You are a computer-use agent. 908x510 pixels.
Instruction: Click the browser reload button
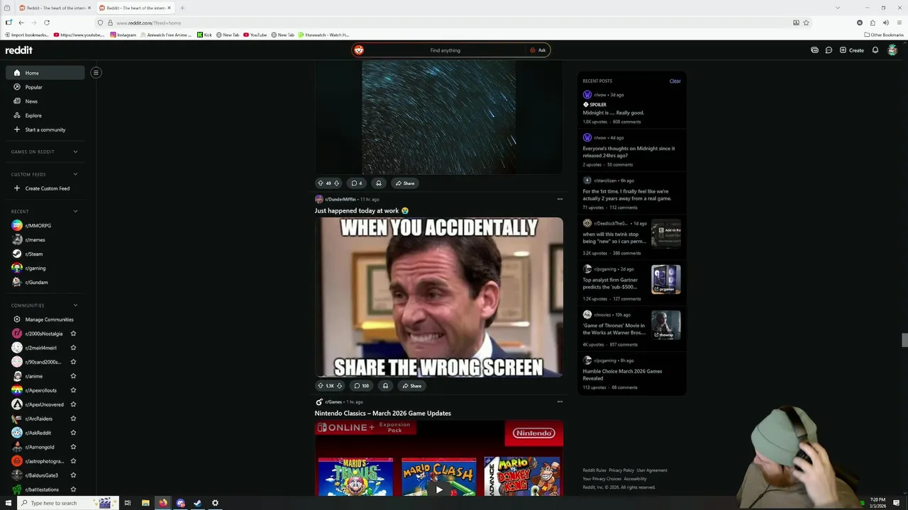click(x=47, y=23)
